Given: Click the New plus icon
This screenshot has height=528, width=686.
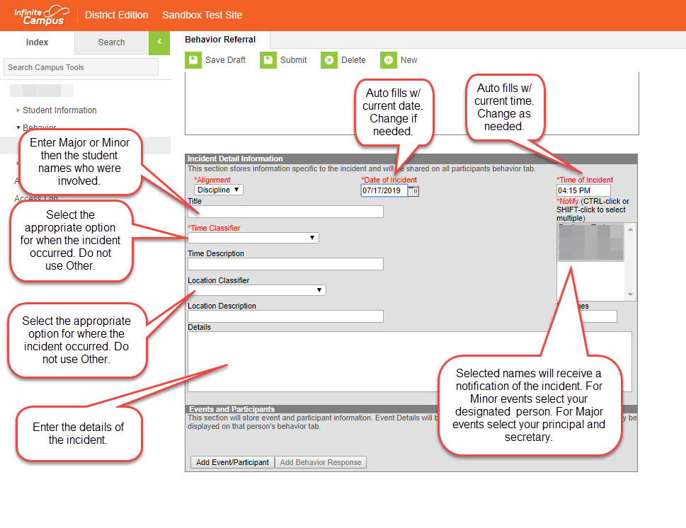Looking at the screenshot, I should coord(388,60).
